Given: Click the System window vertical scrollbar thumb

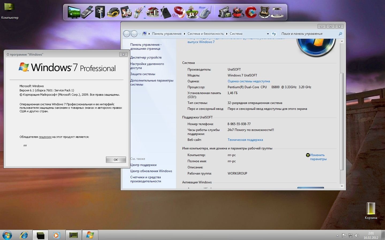Looking at the screenshot, I should [342, 122].
